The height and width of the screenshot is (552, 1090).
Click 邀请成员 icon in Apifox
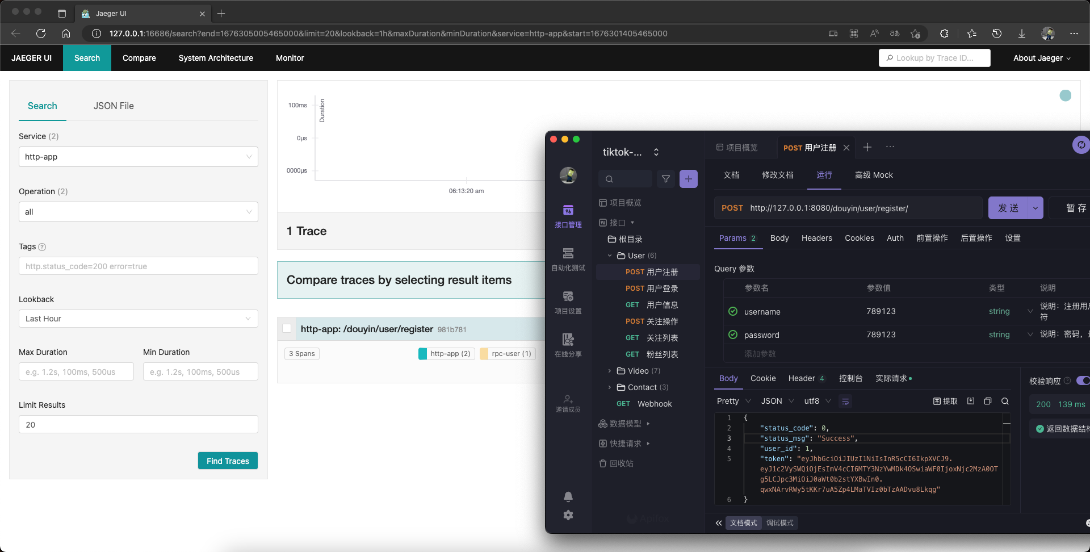coord(568,403)
